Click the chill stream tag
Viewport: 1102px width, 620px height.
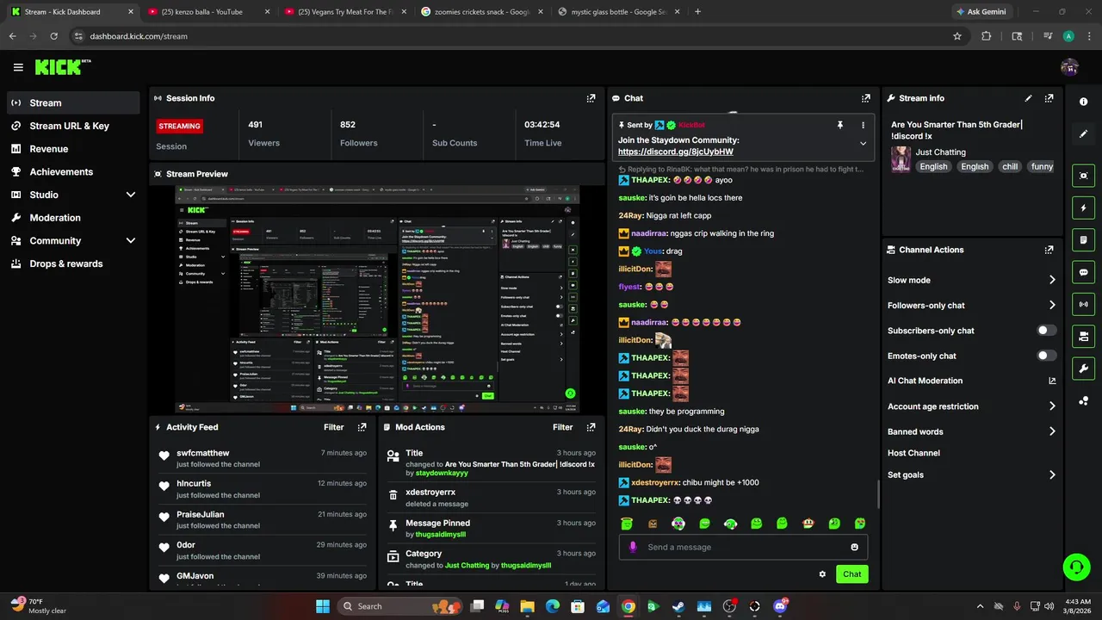tap(1010, 166)
